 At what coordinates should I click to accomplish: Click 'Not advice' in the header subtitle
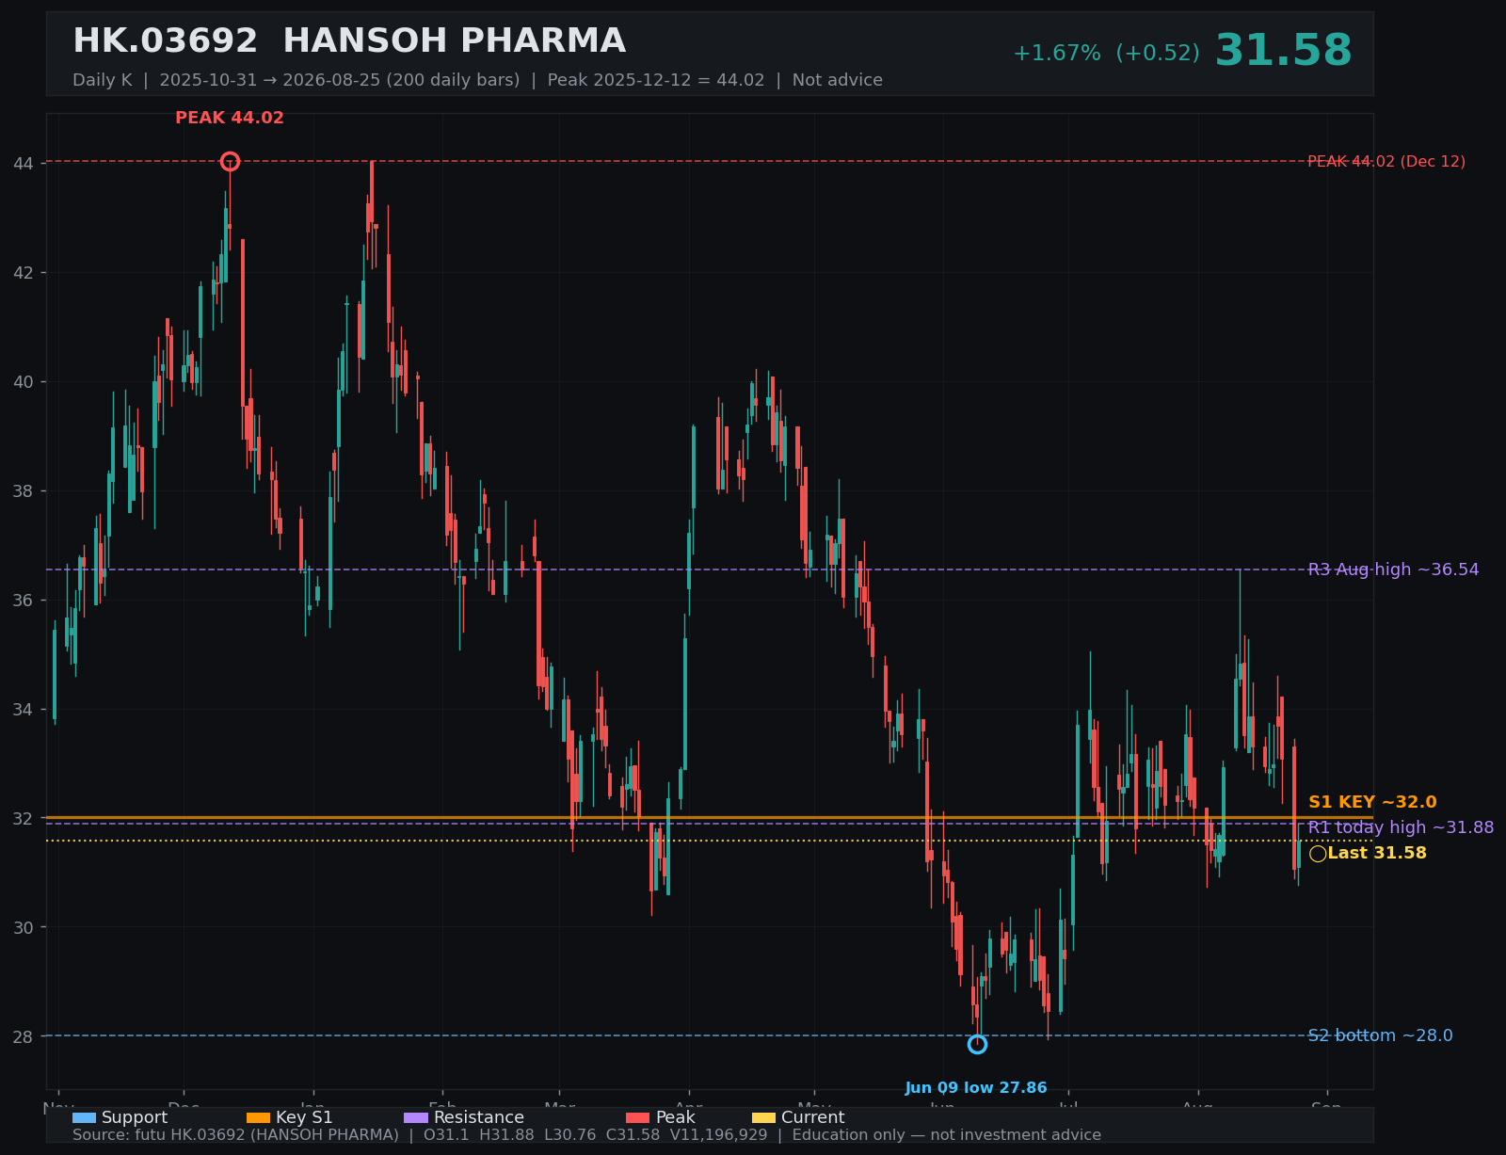click(838, 80)
